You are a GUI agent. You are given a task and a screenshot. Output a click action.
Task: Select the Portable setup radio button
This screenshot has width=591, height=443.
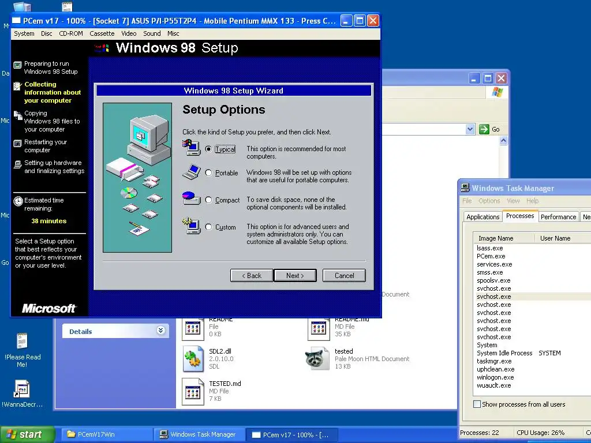point(208,173)
